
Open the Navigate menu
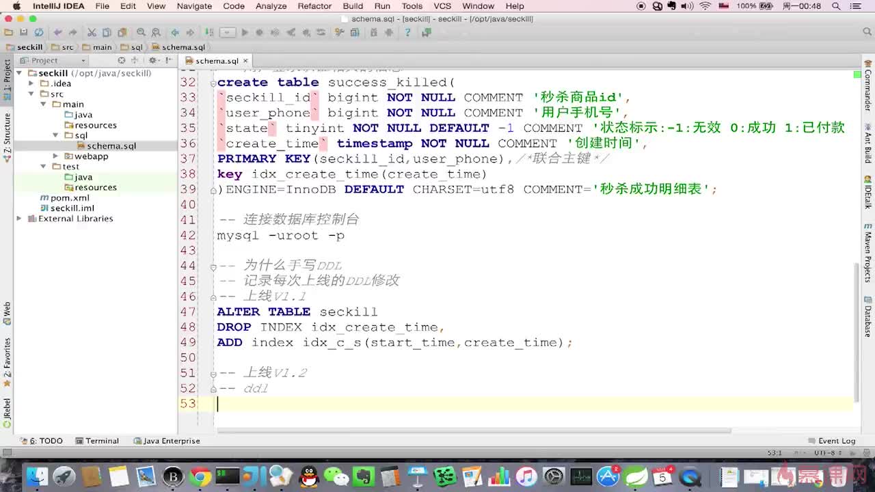(194, 6)
